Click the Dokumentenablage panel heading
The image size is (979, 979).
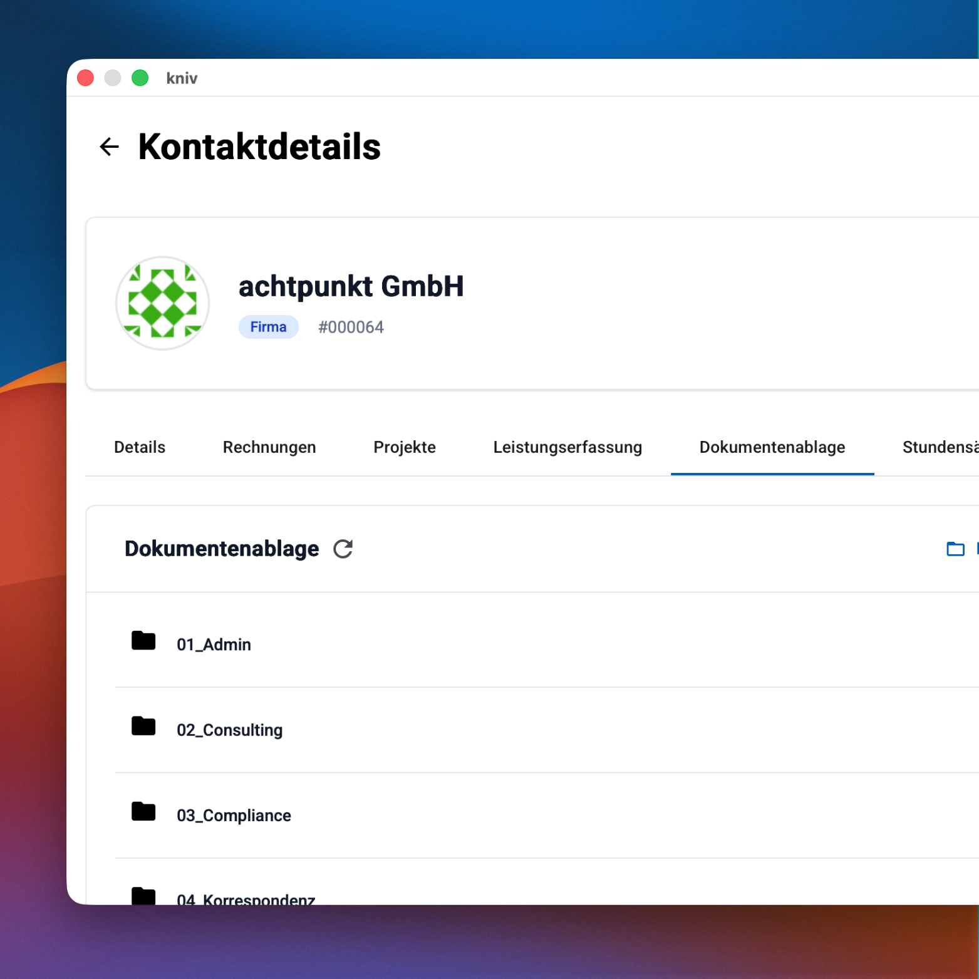[x=221, y=549]
